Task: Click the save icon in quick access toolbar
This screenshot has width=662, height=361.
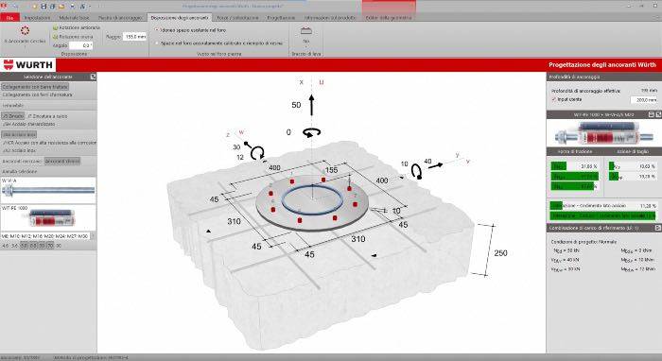Action: [x=44, y=7]
